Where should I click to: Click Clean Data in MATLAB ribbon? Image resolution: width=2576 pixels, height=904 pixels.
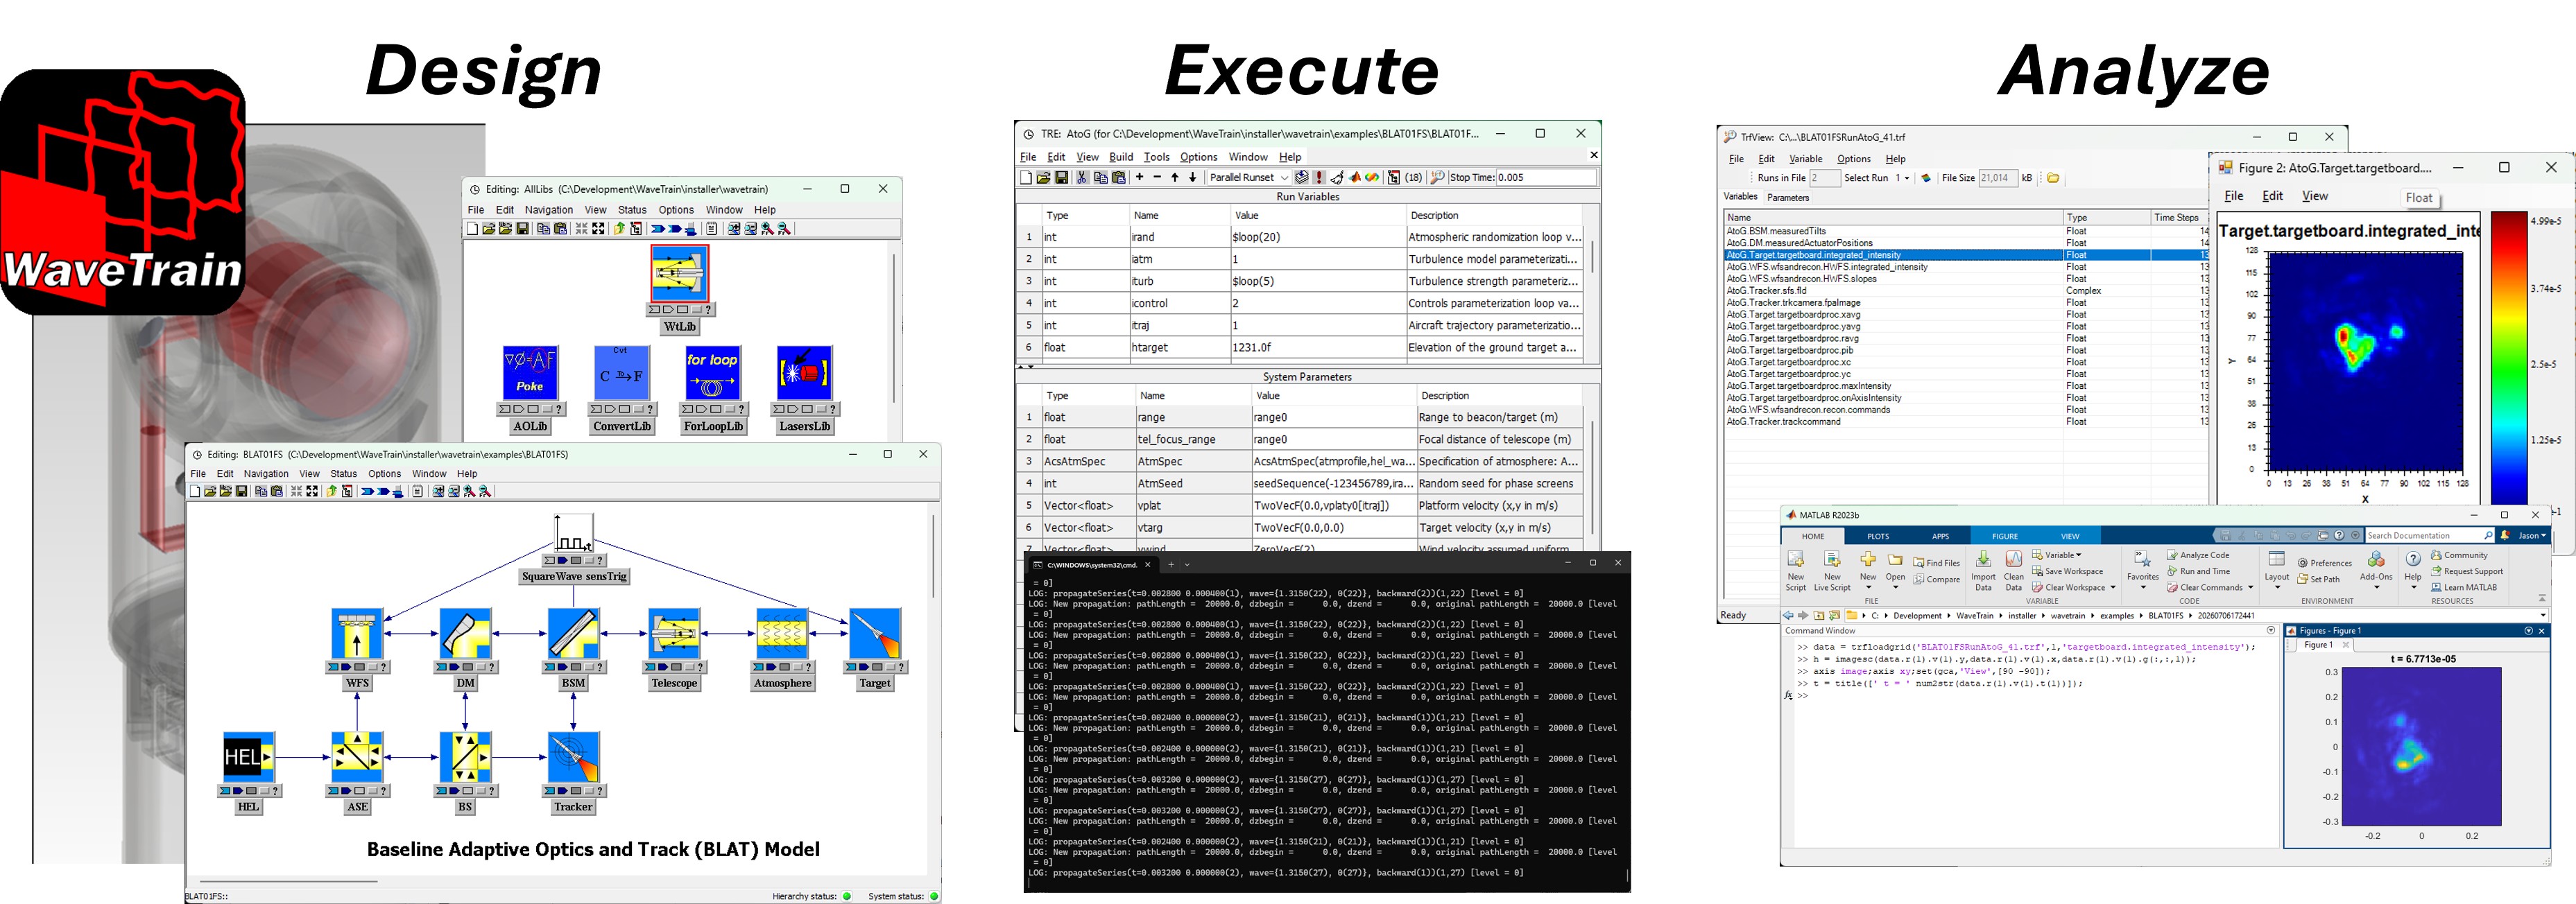coord(2013,570)
